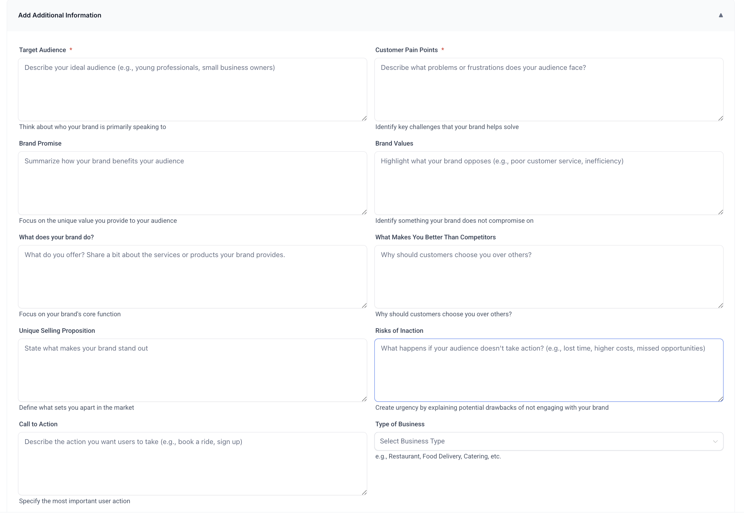The height and width of the screenshot is (513, 744).
Task: Focus the Brand Promise text area
Action: coord(192,183)
